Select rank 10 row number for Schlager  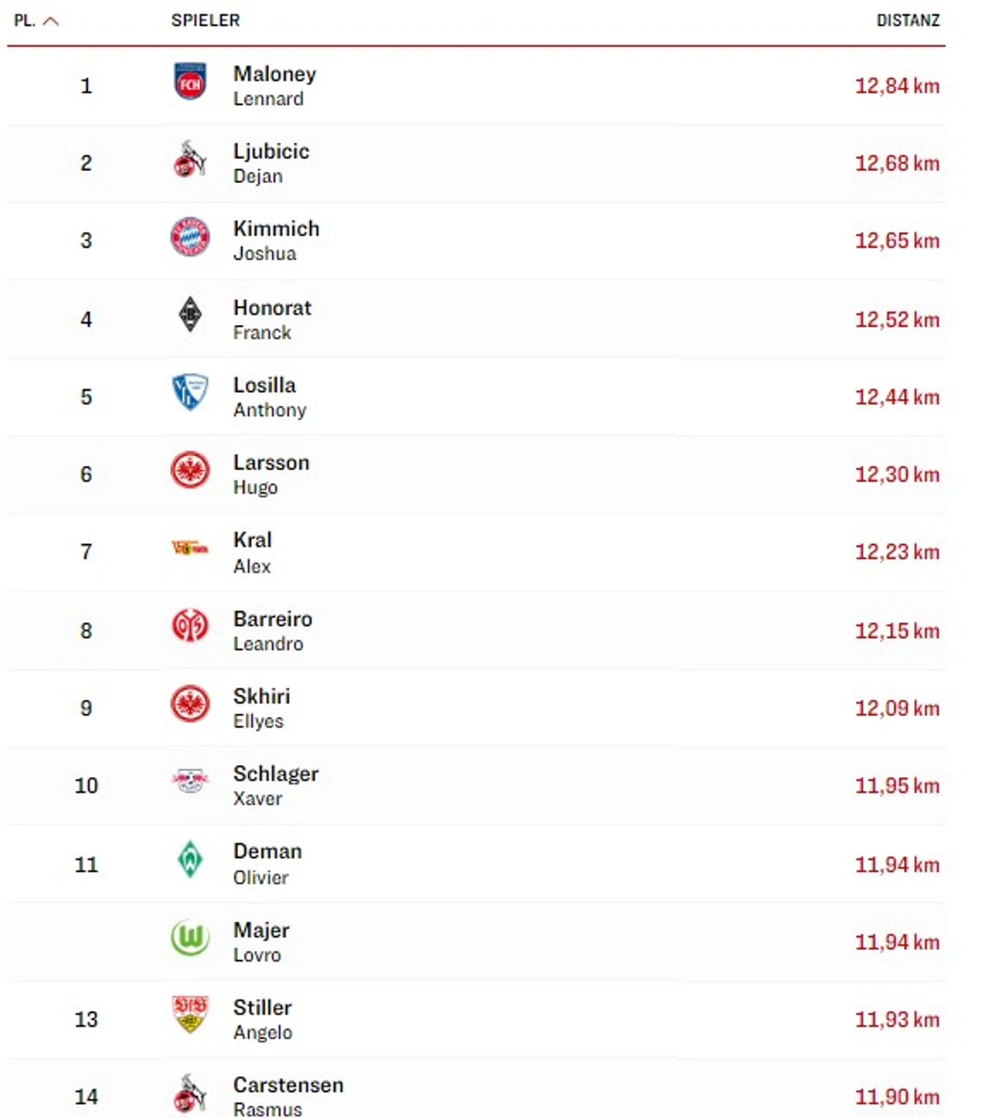coord(86,786)
